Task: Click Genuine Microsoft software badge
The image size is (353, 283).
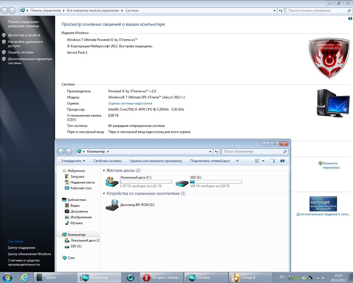Action: click(x=323, y=204)
